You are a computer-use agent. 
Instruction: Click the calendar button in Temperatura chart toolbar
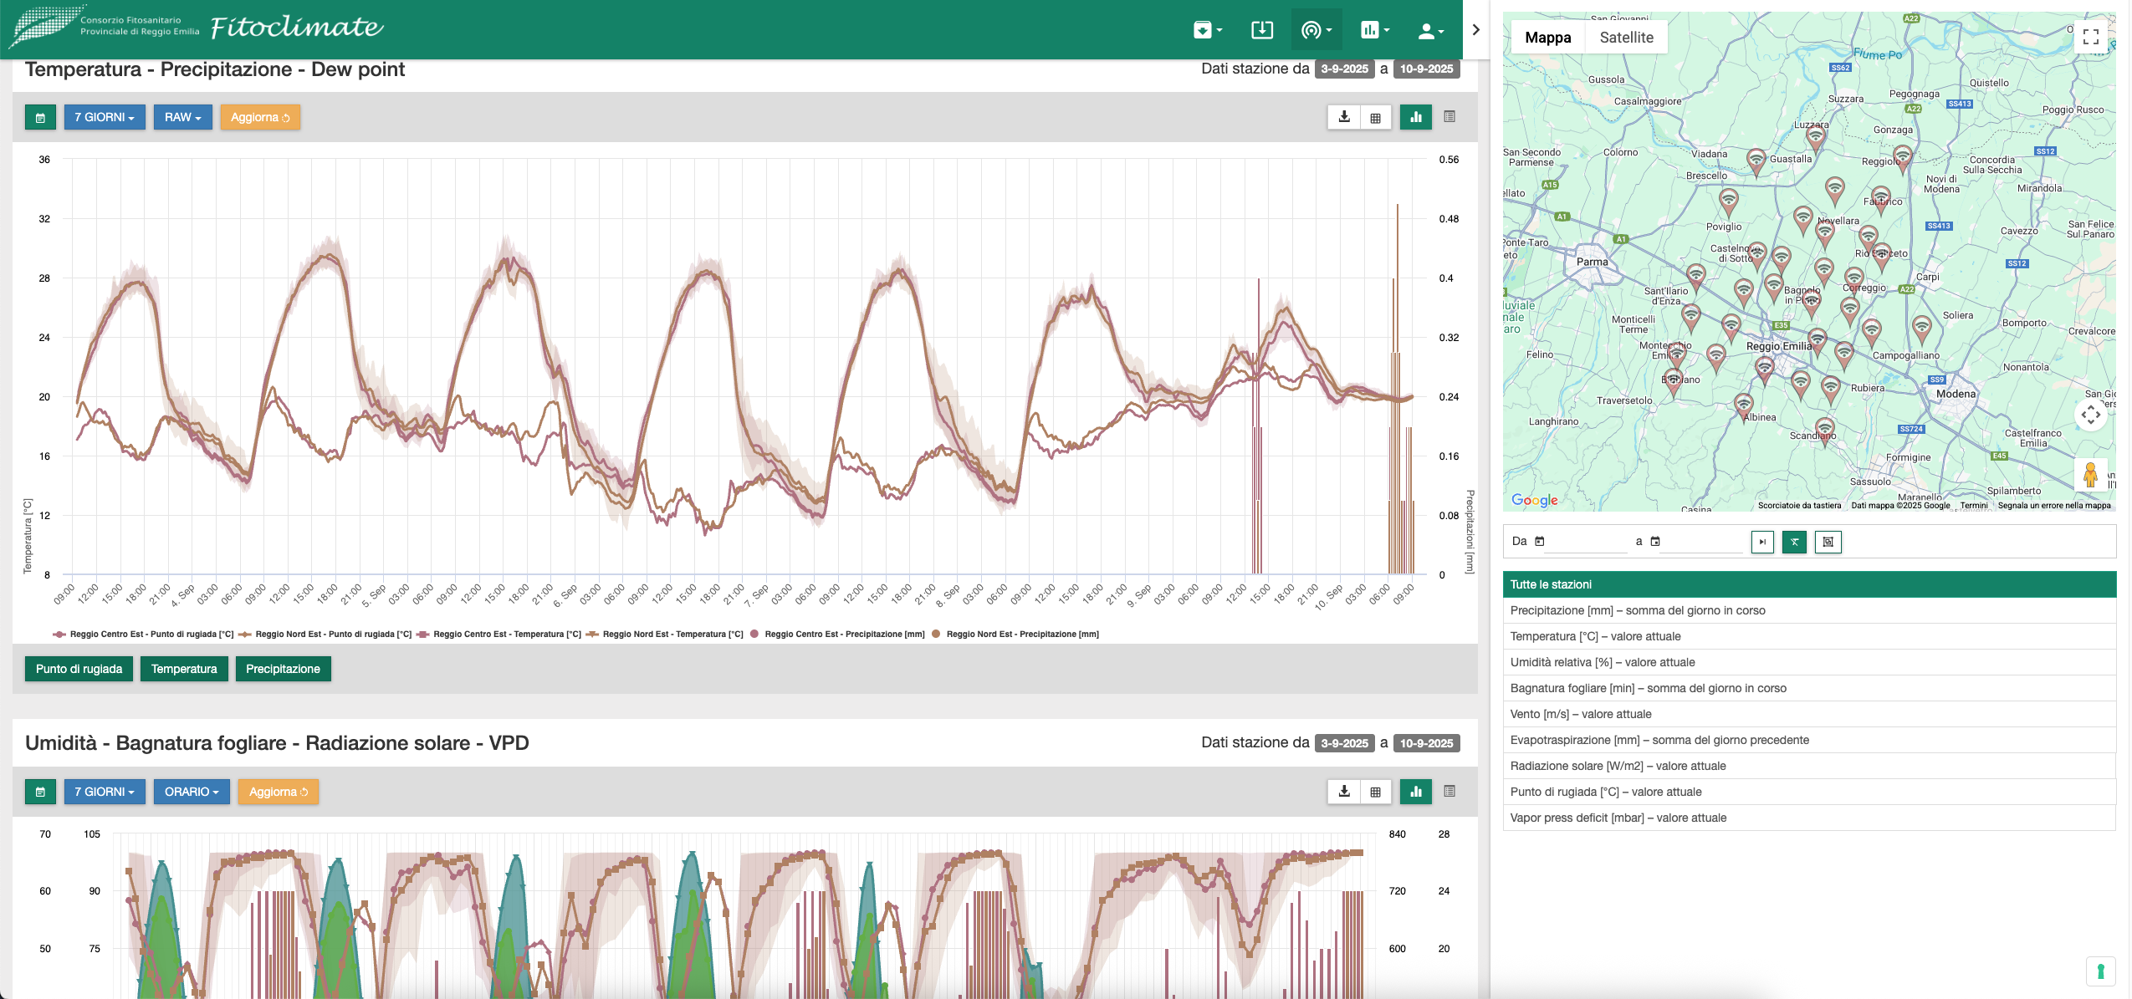tap(40, 117)
